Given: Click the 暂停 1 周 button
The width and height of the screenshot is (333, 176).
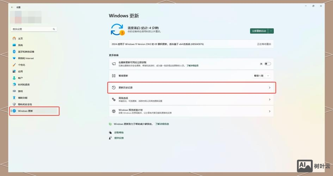Looking at the screenshot, I should pyautogui.click(x=259, y=76).
